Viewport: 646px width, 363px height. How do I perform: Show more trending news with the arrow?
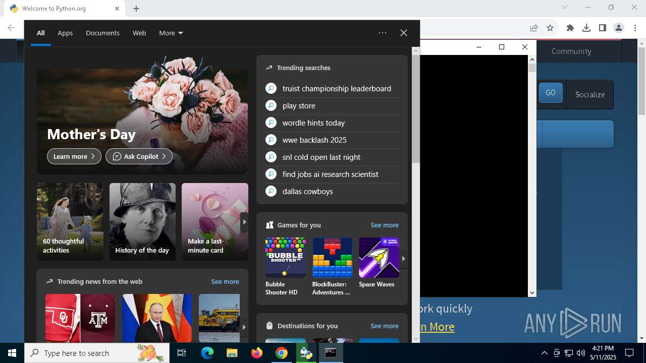click(x=244, y=327)
